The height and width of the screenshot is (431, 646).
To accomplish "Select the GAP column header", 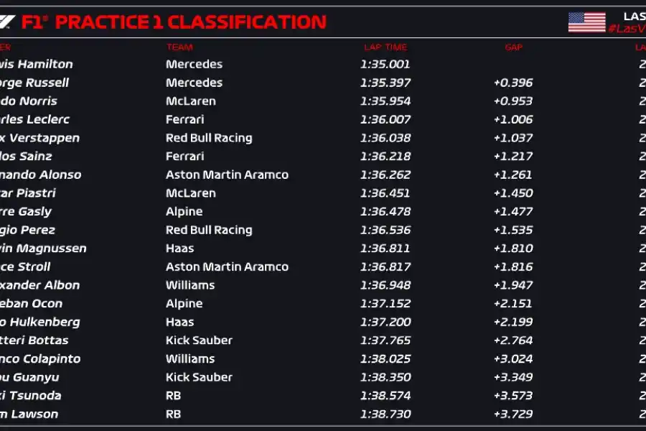I will pyautogui.click(x=513, y=47).
